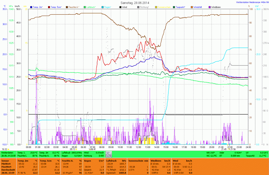
Task: Click the sunset icon near 21:56
Action: (x=229, y=149)
